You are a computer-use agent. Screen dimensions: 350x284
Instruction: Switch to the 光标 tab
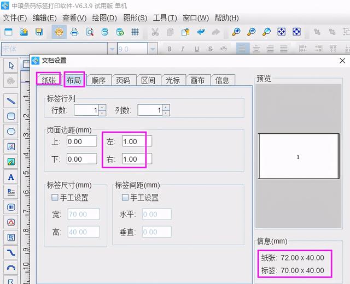click(x=173, y=80)
